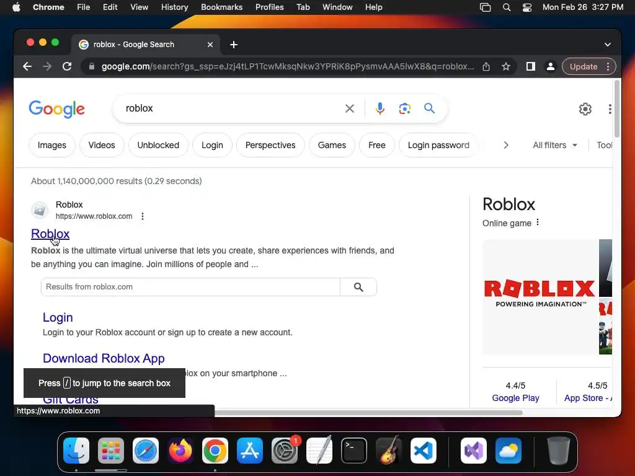Open the Roblox main result link

50,234
